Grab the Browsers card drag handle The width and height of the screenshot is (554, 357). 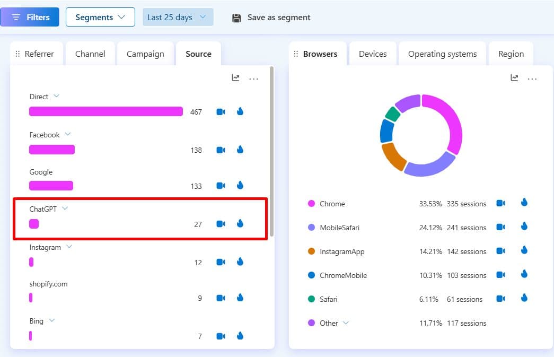click(x=296, y=54)
